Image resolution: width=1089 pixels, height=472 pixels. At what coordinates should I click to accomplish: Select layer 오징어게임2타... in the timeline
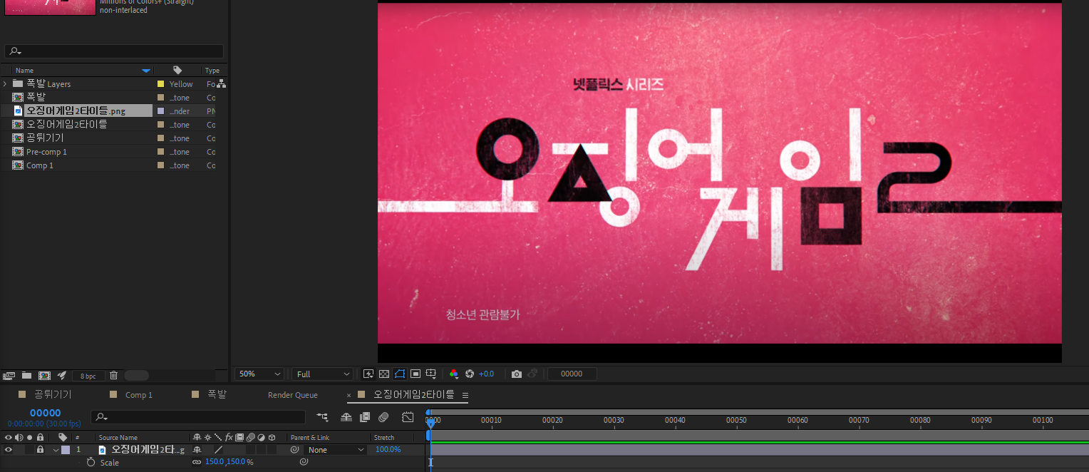click(x=148, y=450)
